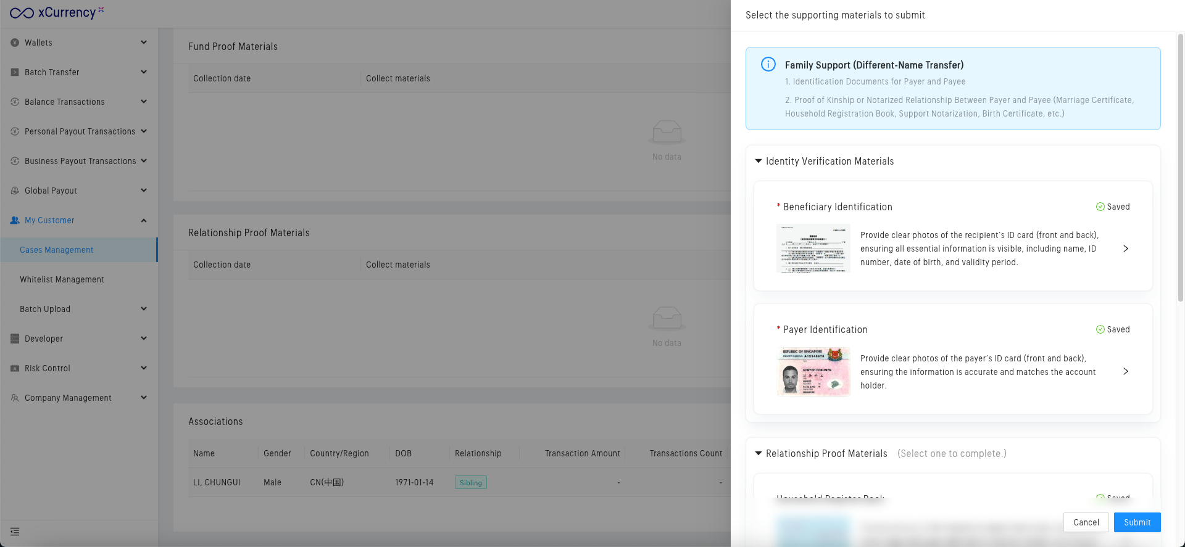Click the Wallets sidebar icon

pyautogui.click(x=15, y=43)
